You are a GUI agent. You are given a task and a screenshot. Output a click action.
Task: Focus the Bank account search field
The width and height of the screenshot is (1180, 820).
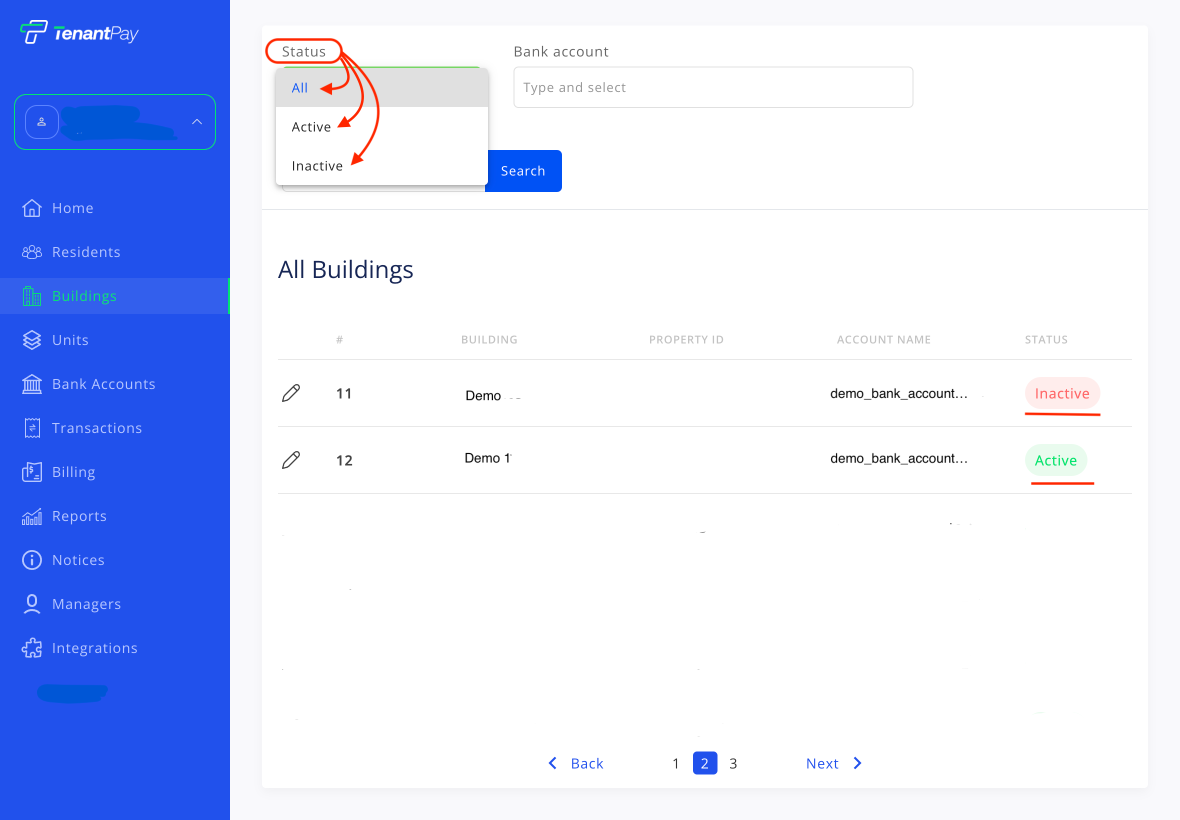712,87
